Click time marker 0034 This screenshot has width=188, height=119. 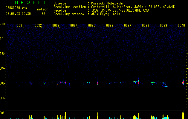click(x=74, y=26)
